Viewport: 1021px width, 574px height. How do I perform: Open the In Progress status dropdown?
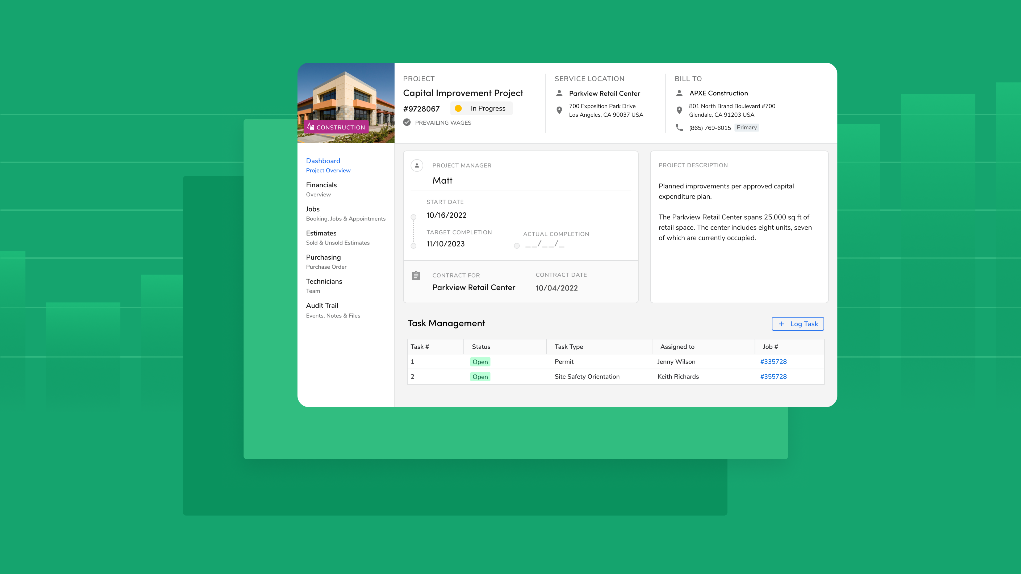(x=481, y=108)
